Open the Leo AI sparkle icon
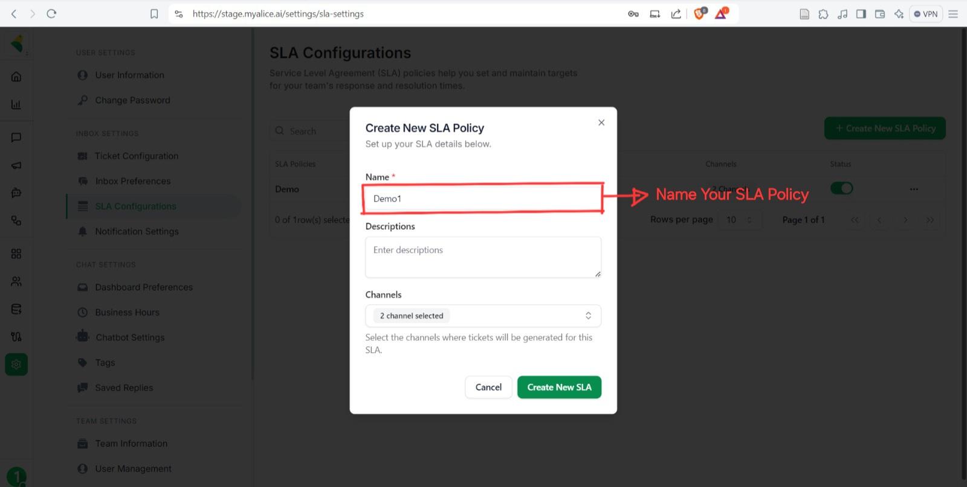This screenshot has width=967, height=487. click(x=899, y=14)
